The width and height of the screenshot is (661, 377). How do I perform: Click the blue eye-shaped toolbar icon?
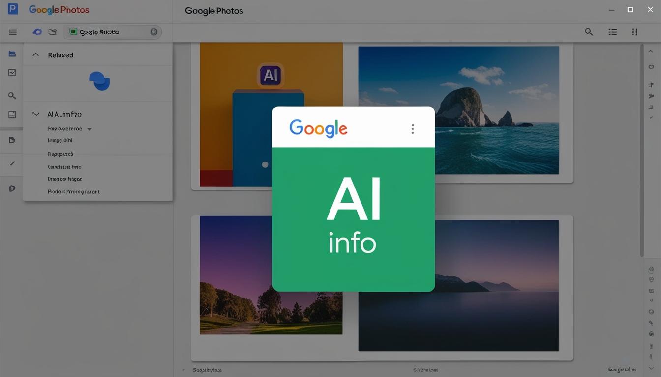(37, 32)
